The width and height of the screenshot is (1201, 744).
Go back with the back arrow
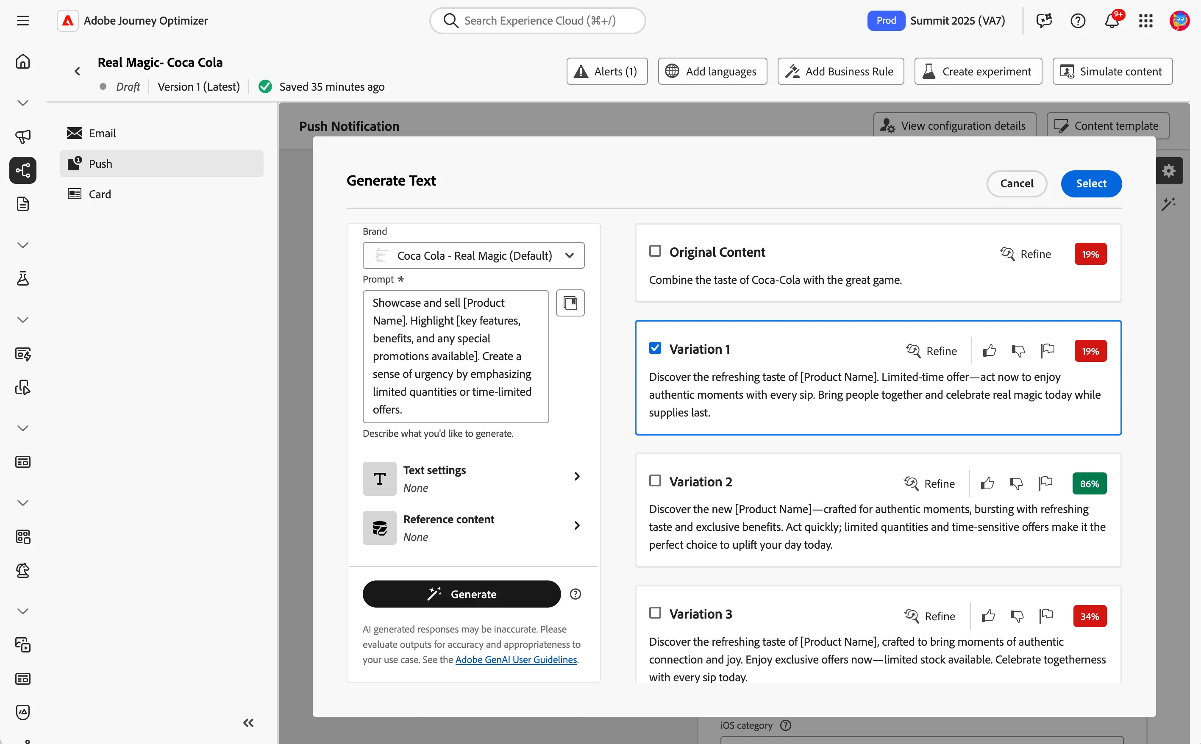coord(77,72)
